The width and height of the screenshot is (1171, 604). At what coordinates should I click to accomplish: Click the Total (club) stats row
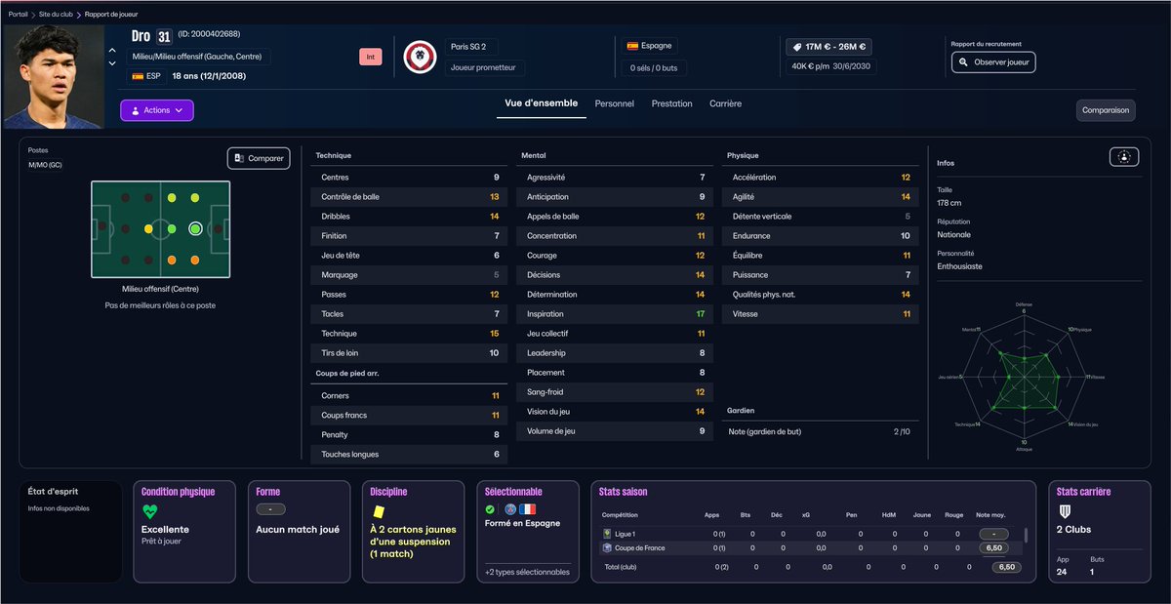click(x=810, y=567)
